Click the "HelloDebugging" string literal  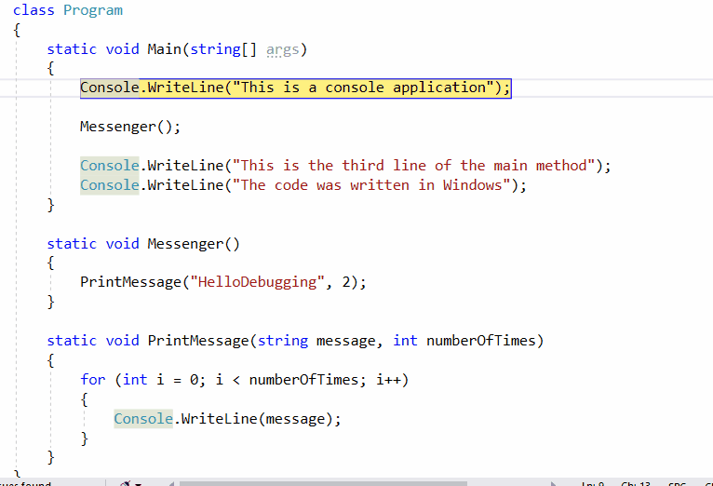[258, 282]
